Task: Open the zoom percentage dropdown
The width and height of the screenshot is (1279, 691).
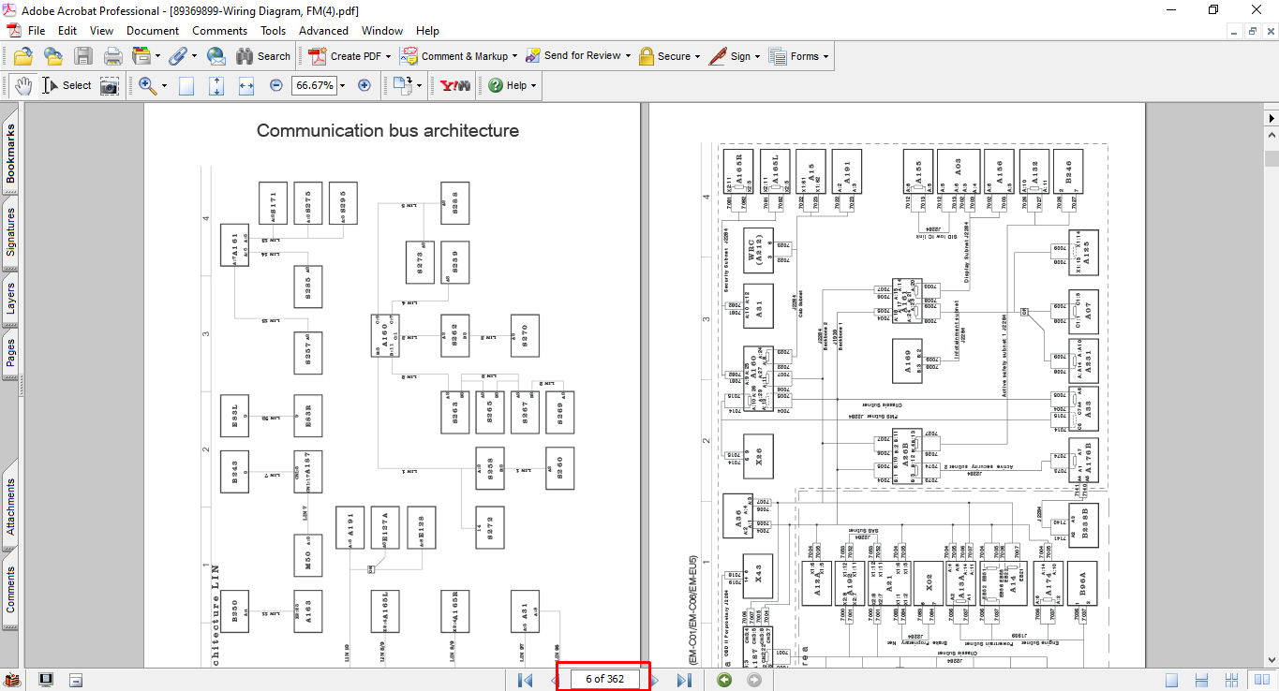Action: 342,85
